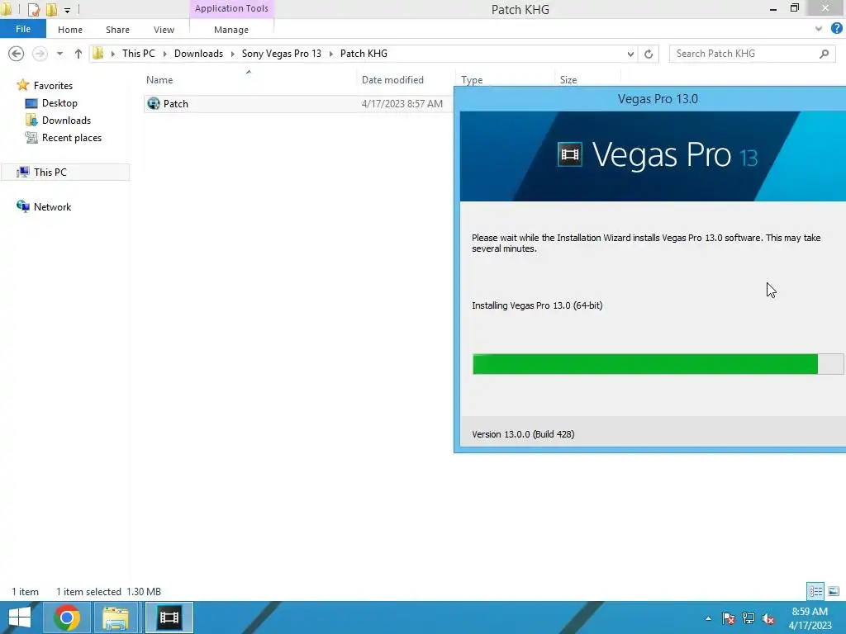
Task: Click the 4/17/2023 8:57 AM date cell
Action: (x=402, y=103)
